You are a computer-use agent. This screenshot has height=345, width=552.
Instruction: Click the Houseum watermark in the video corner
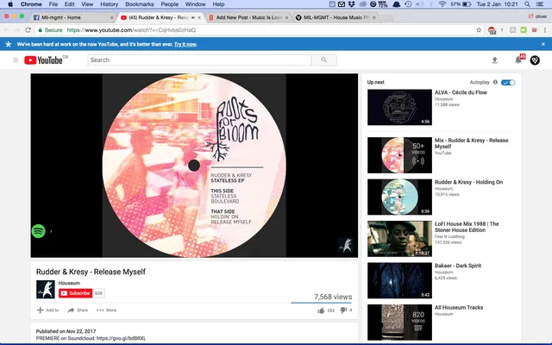(x=345, y=245)
